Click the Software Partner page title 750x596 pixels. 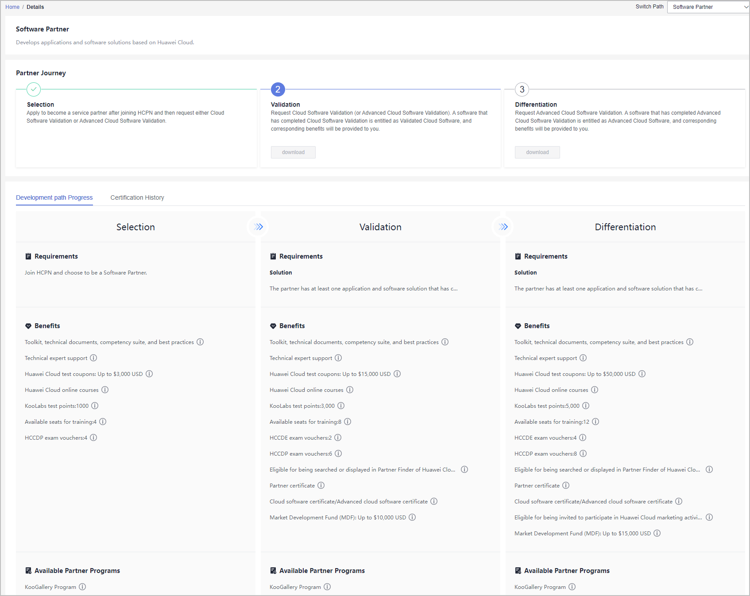pos(43,29)
